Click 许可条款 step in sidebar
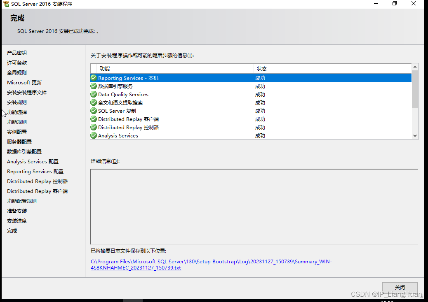Viewport: 428px width, 302px height. click(x=17, y=63)
